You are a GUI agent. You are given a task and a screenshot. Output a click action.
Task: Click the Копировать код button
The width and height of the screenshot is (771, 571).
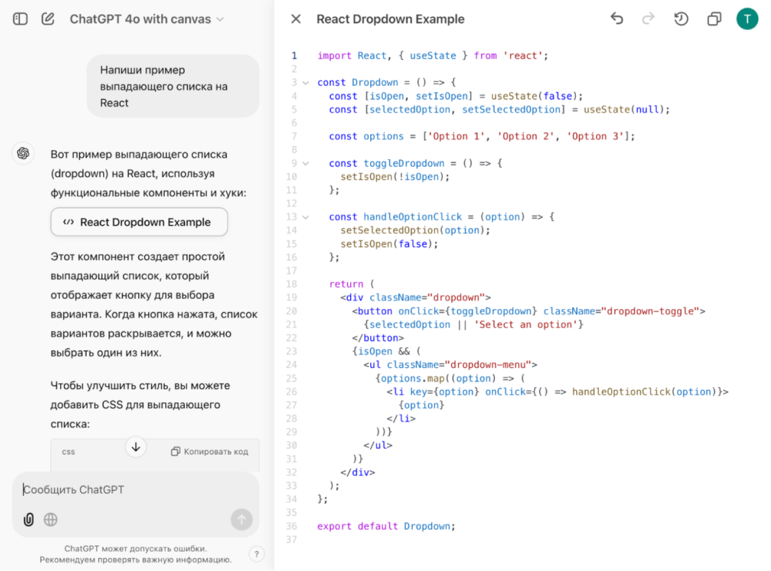coord(210,452)
